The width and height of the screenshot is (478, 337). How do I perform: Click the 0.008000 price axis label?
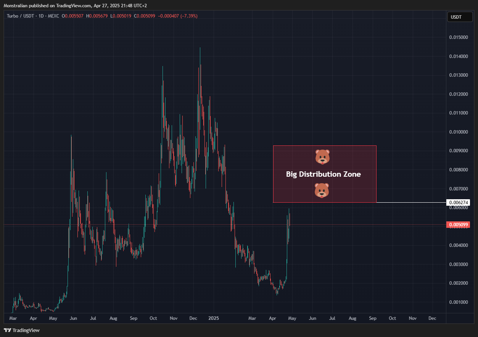458,170
